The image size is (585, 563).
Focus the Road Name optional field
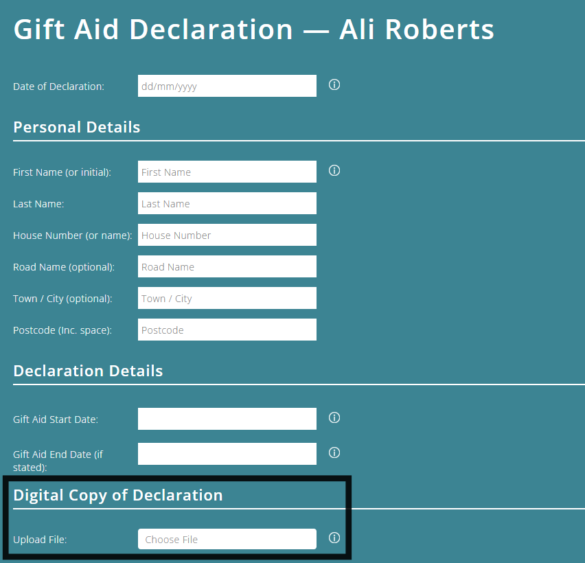(227, 266)
